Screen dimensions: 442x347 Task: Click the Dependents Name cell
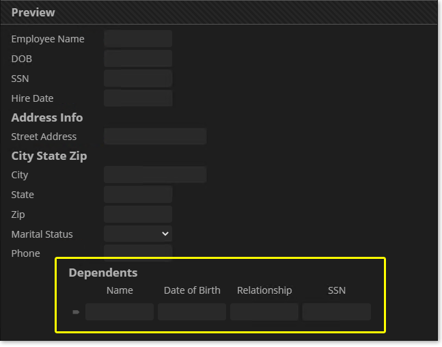[120, 312]
